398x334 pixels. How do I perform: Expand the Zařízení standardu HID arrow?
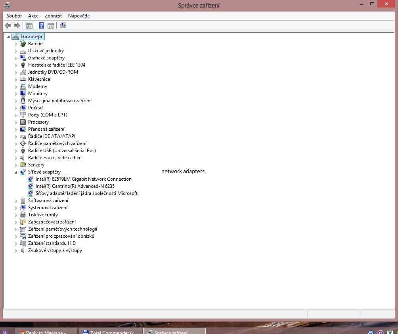pos(16,243)
